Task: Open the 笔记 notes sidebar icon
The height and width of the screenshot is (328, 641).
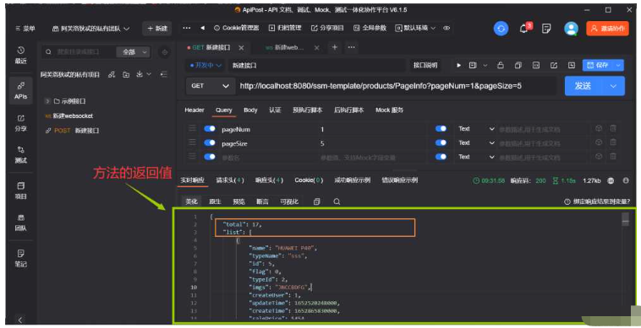Action: coord(21,258)
